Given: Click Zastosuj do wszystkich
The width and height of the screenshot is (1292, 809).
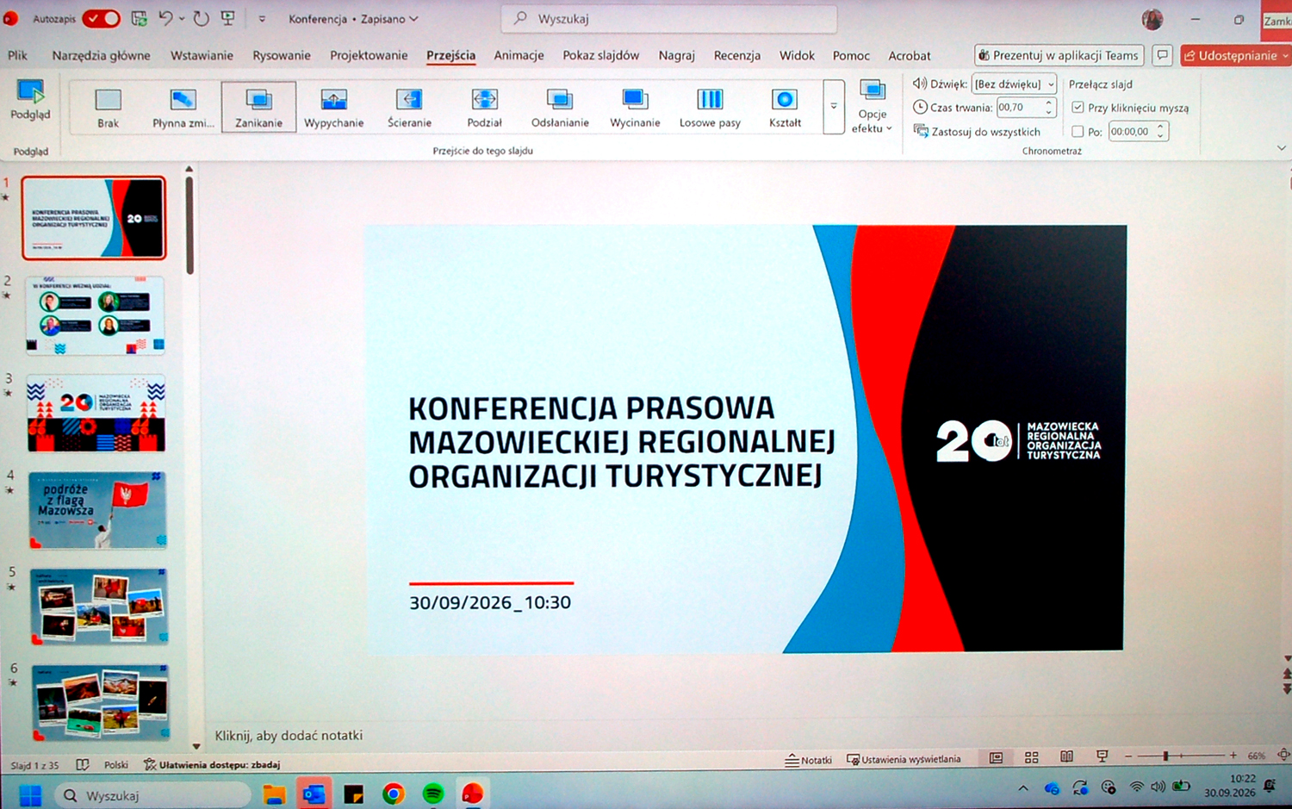Looking at the screenshot, I should [977, 132].
